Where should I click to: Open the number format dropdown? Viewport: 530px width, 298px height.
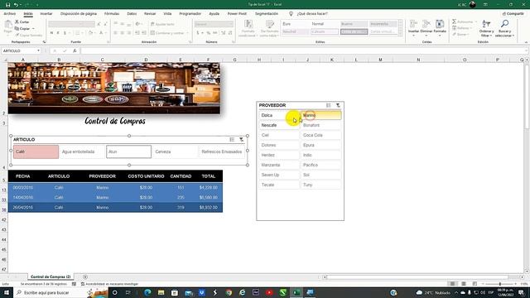(231, 24)
